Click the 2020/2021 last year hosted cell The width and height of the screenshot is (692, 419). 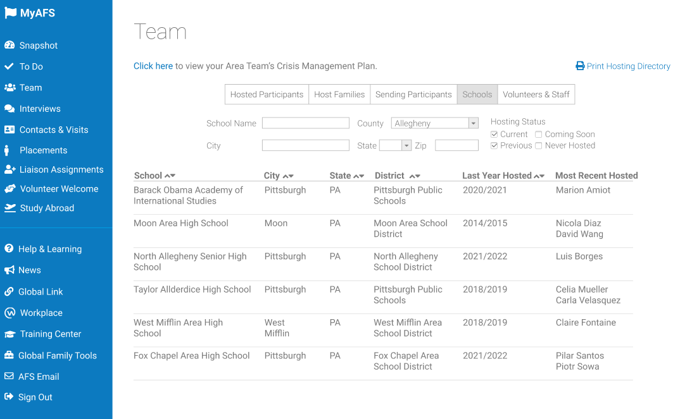(x=484, y=190)
